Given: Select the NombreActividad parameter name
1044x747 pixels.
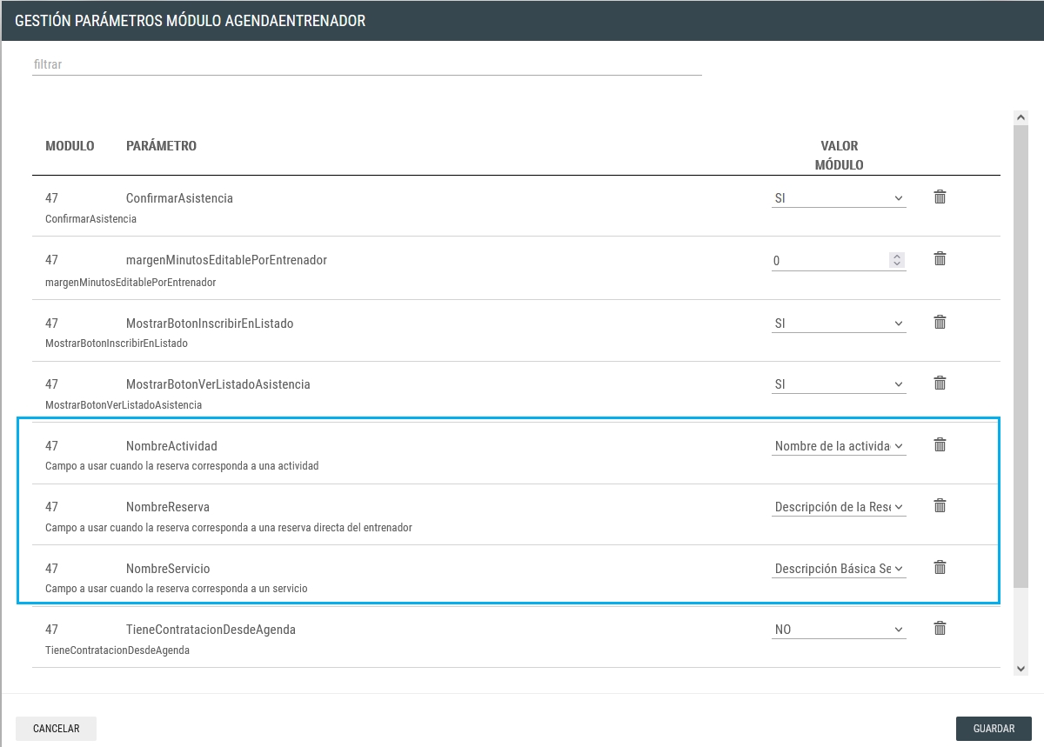Looking at the screenshot, I should coord(171,446).
